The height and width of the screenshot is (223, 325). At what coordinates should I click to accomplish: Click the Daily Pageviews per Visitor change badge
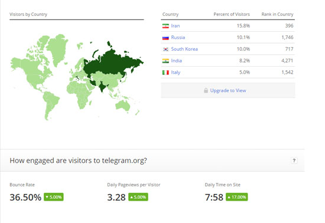coord(138,197)
